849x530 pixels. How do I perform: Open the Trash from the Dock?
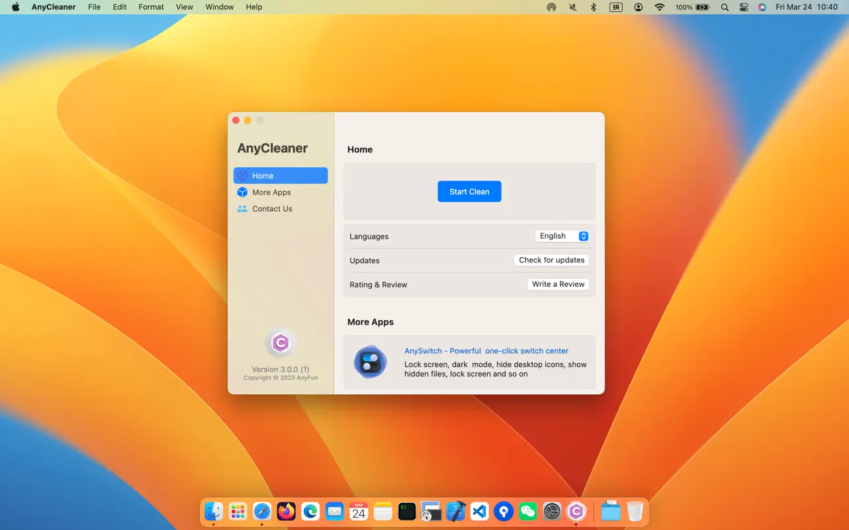click(634, 511)
